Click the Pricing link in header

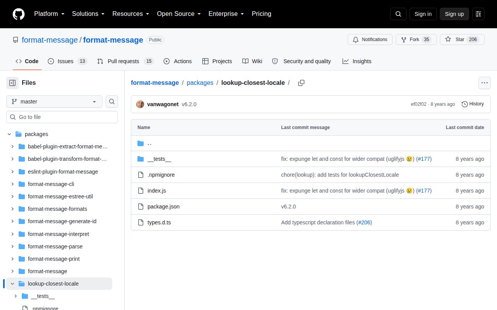(261, 14)
